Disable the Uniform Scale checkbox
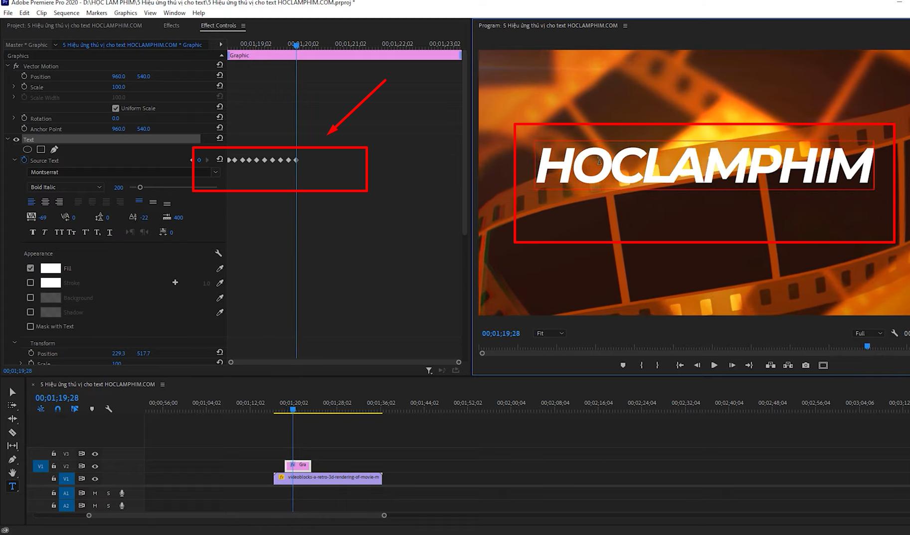 [x=116, y=108]
